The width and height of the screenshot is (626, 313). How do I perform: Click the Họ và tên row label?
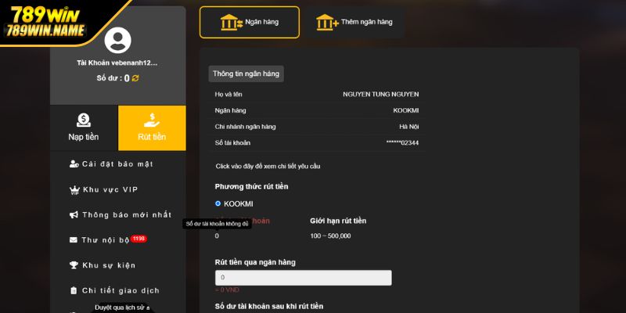point(228,94)
